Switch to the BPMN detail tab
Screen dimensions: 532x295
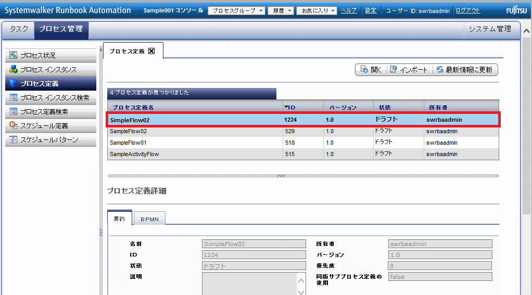click(x=149, y=219)
